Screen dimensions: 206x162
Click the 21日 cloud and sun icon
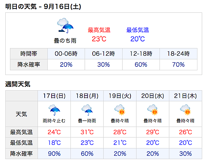point(186,110)
